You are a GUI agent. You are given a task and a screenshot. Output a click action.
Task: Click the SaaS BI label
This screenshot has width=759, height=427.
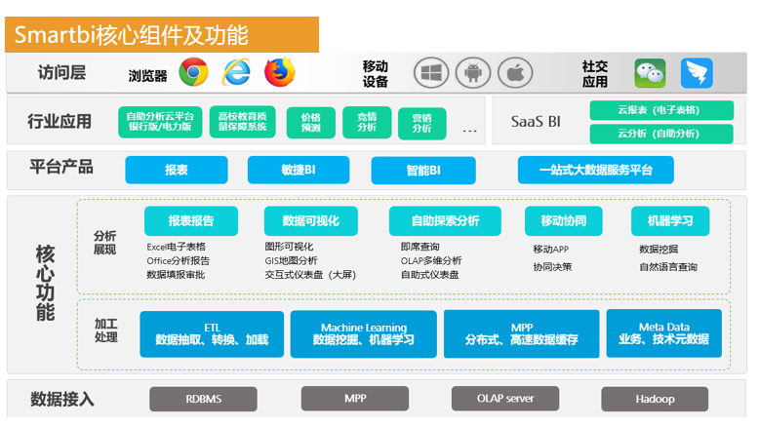[x=536, y=122]
